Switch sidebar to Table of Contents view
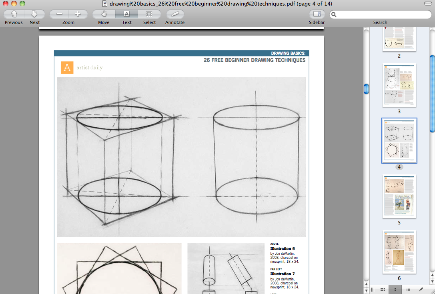435x294 pixels. pyautogui.click(x=408, y=290)
